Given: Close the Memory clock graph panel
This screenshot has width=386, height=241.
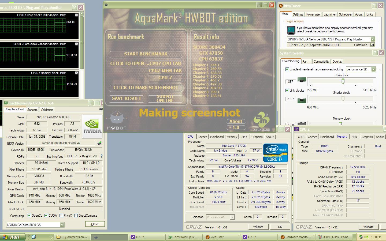Looking at the screenshot, I should tap(76, 73).
